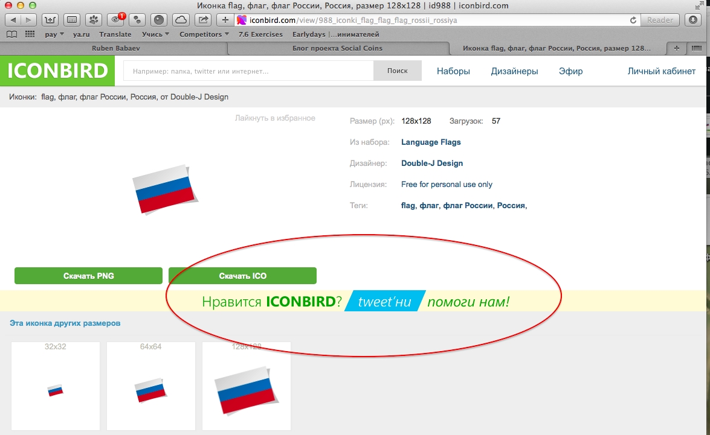Image resolution: width=710 pixels, height=435 pixels.
Task: Expand the pay bookmarks folder
Action: coord(54,34)
